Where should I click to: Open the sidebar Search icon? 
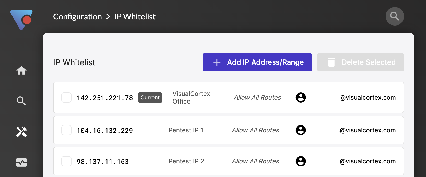click(21, 101)
